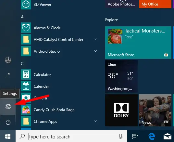Open the News tile
The height and width of the screenshot is (142, 174).
155,110
